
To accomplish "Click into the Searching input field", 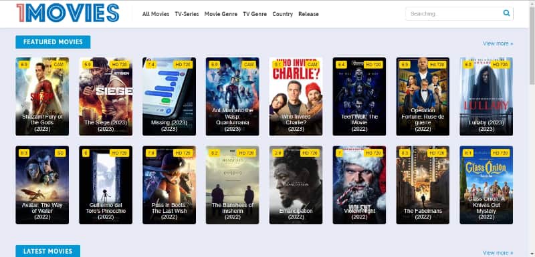I will pos(454,13).
